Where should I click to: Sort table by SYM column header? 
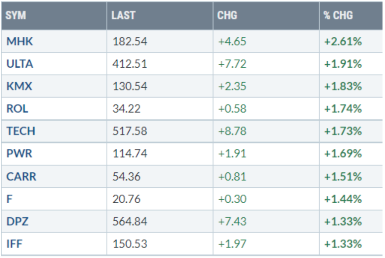tap(16, 15)
